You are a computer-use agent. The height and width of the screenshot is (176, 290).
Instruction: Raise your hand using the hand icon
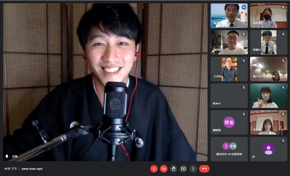tap(173, 169)
